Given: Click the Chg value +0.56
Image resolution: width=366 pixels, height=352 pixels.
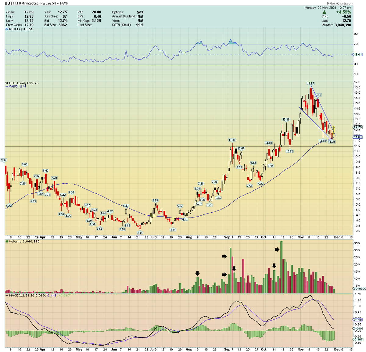Looking at the screenshot, I should pyautogui.click(x=346, y=16).
